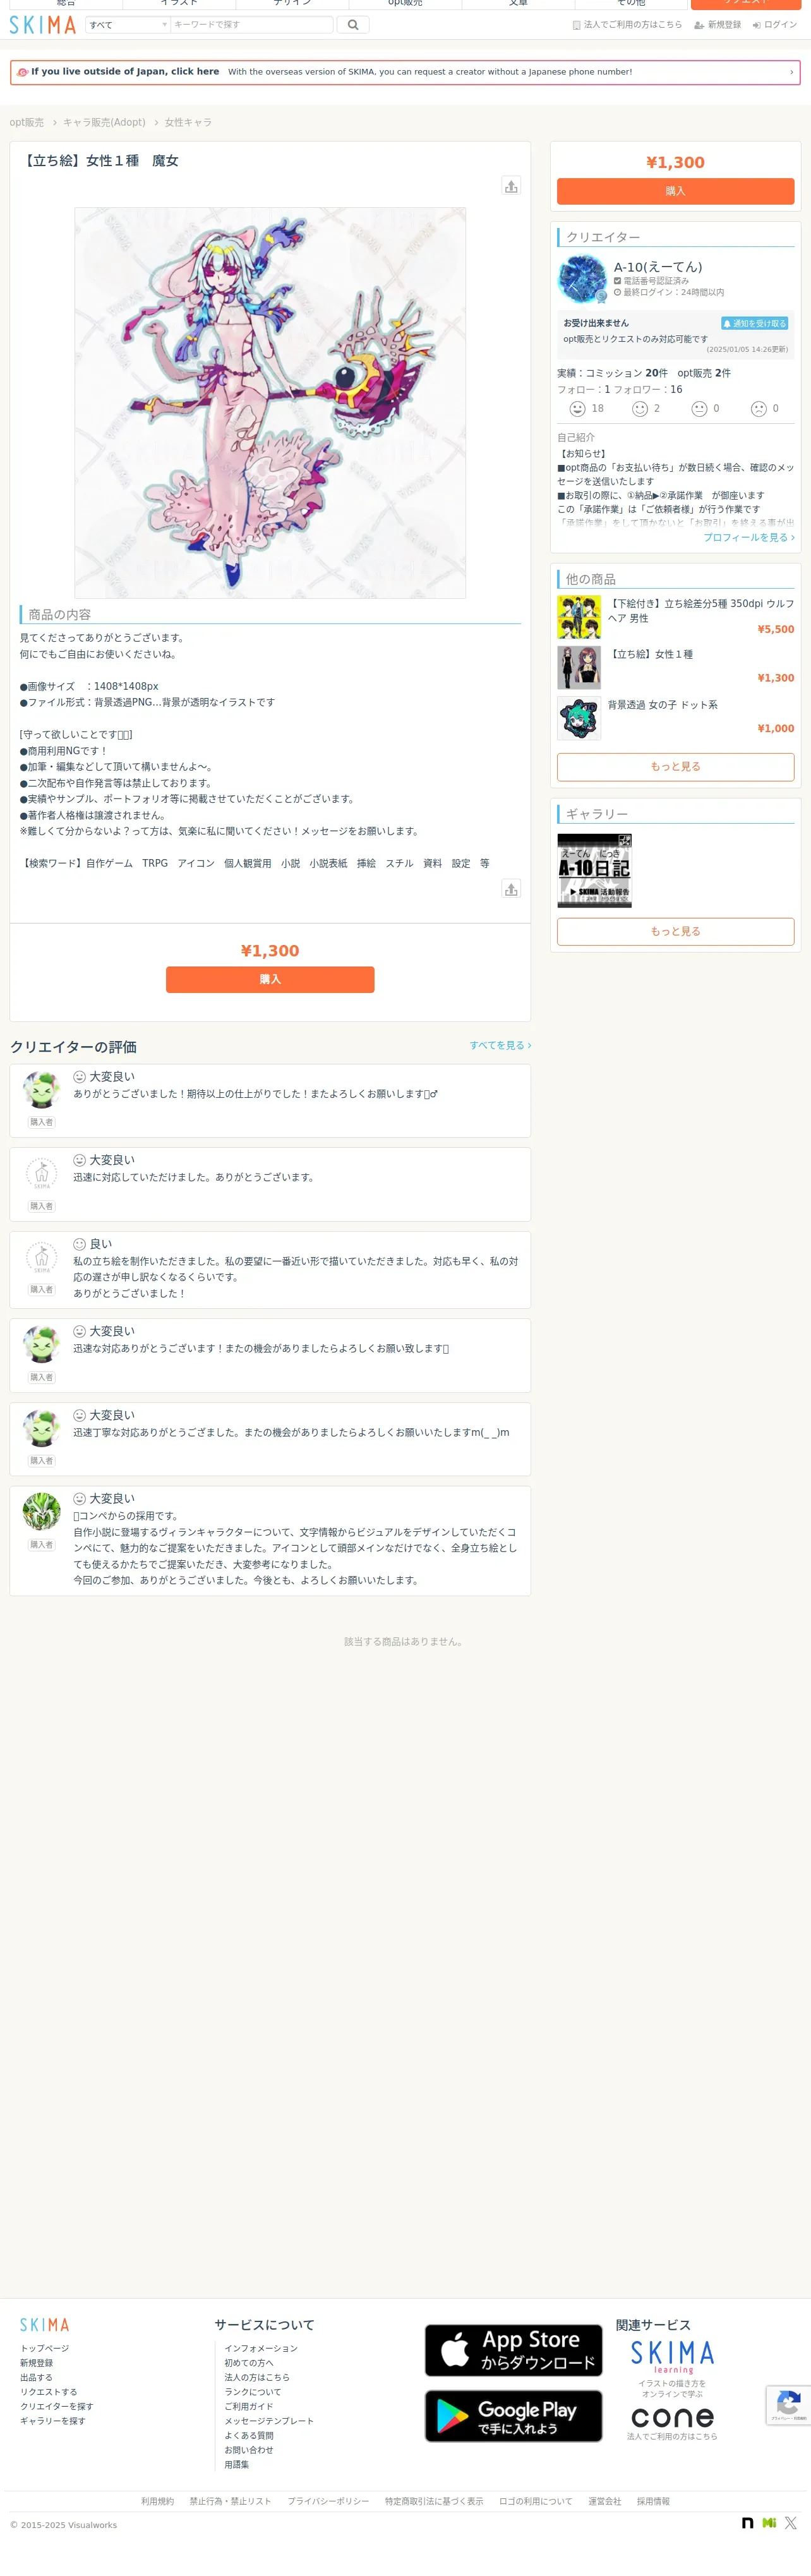Click the reviewer avatar on the コンペからの採用です review
The height and width of the screenshot is (2576, 811).
[x=42, y=1512]
